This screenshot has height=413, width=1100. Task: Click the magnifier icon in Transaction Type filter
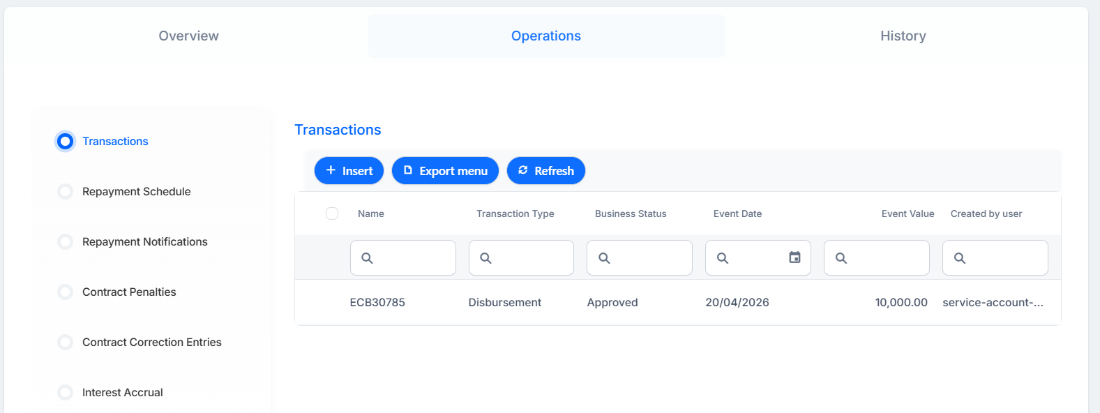coord(485,258)
